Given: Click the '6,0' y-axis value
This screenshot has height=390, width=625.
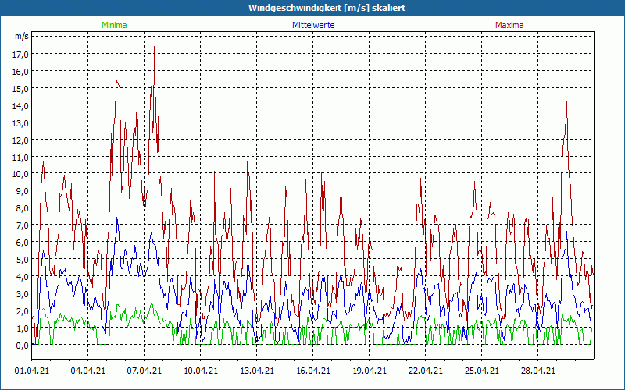Looking at the screenshot, I should coord(22,243).
